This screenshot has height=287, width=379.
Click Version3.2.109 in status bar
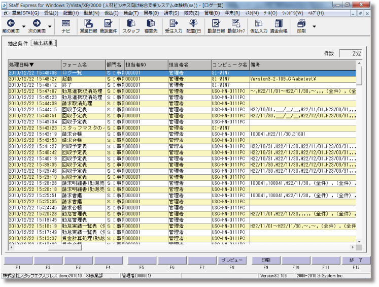click(x=273, y=276)
